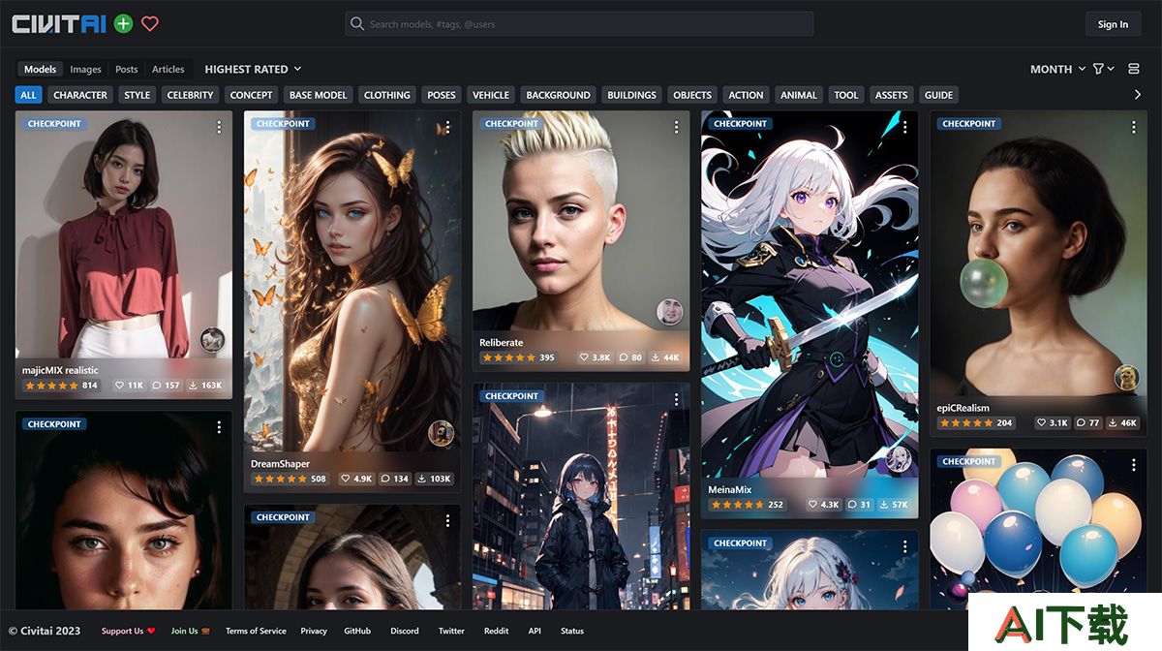This screenshot has height=651, width=1162.
Task: Open the three-dot menu on epiCRealism card
Action: point(1134,127)
